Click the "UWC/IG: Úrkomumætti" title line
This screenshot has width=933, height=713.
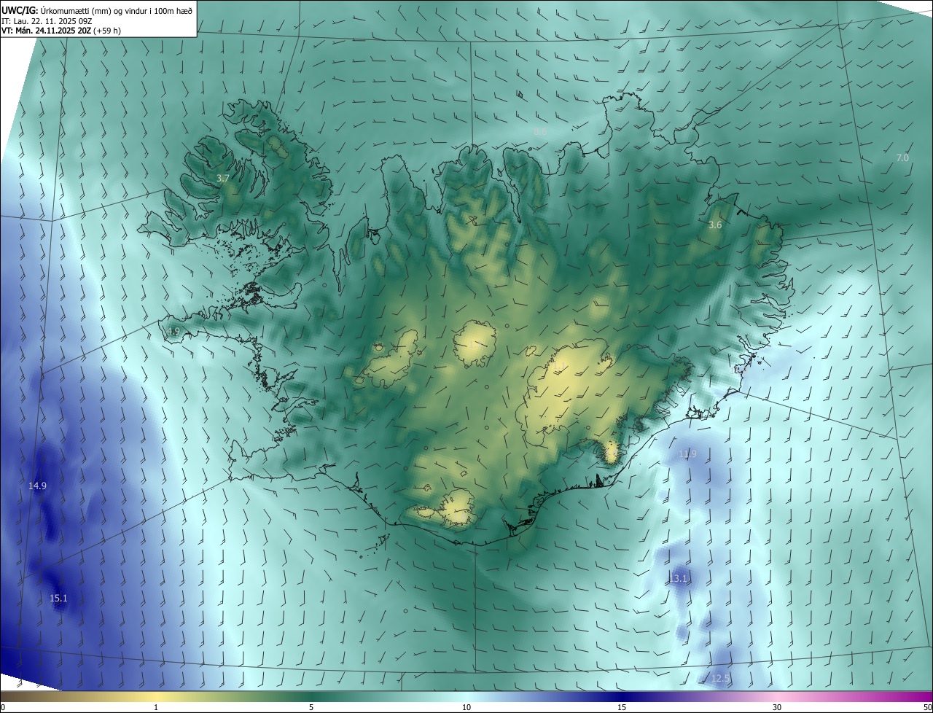tap(96, 9)
